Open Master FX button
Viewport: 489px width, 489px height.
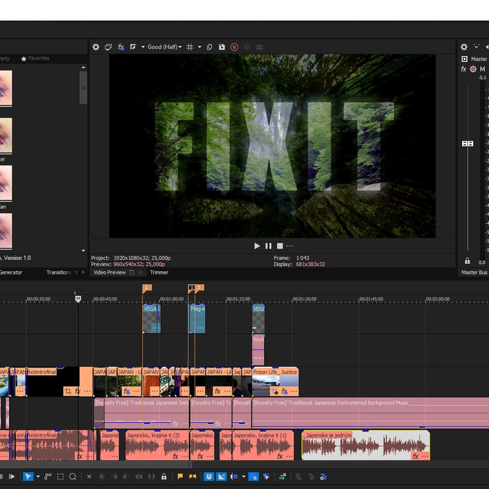[463, 69]
